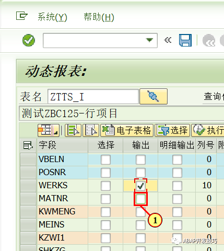Click the 电子表格 spreadsheet button
The width and height of the screenshot is (224, 251).
[x=127, y=130]
